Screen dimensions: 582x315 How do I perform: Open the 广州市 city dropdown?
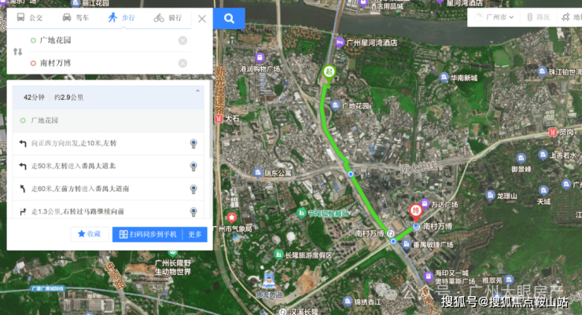[495, 17]
